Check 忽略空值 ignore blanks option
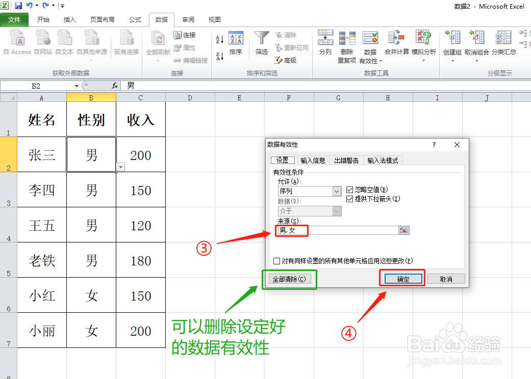The height and width of the screenshot is (379, 531). tap(349, 190)
